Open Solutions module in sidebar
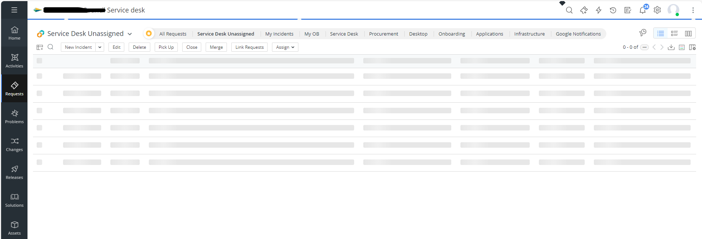 tap(14, 200)
